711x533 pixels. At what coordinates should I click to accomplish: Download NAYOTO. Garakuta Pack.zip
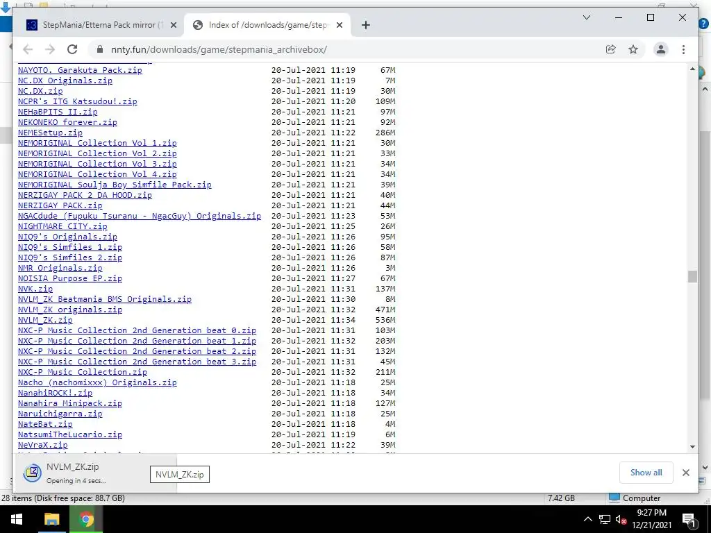(80, 70)
